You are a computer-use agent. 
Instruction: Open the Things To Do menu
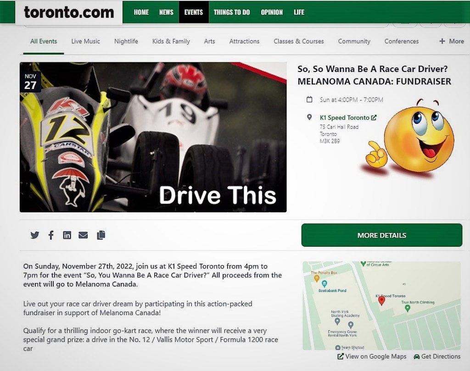(x=232, y=12)
